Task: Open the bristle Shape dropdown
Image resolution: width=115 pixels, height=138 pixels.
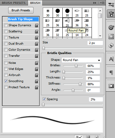Action: (x=82, y=60)
